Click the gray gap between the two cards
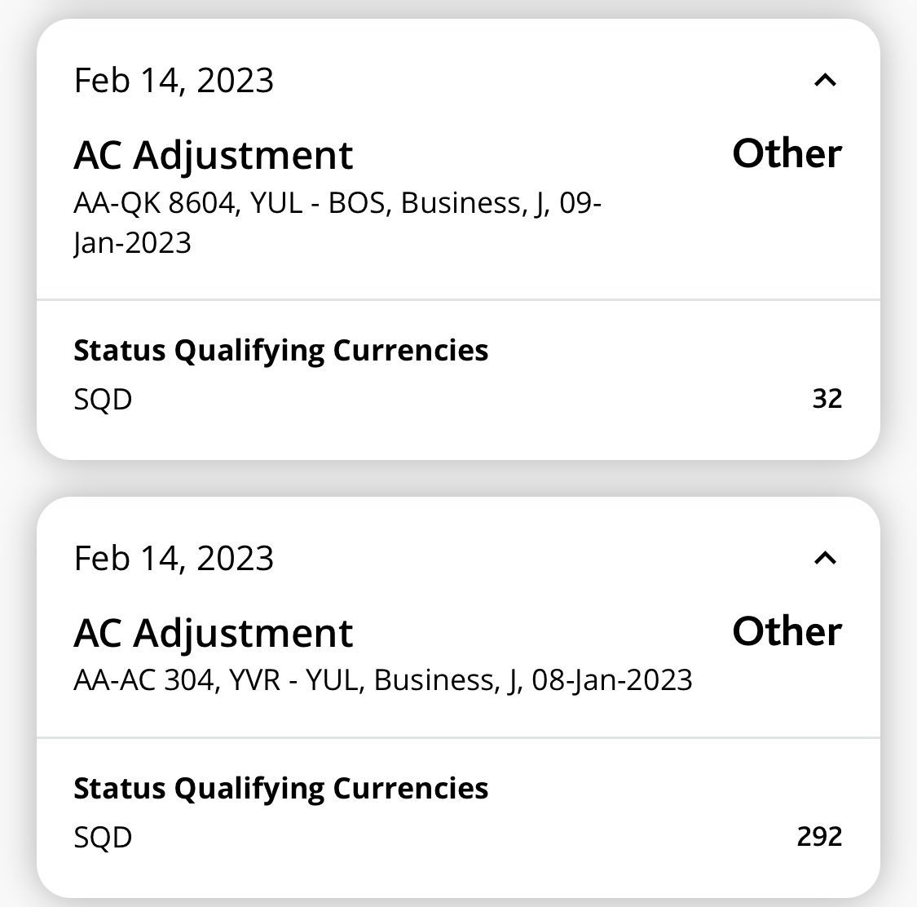Viewport: 917px width, 907px height. pyautogui.click(x=458, y=479)
